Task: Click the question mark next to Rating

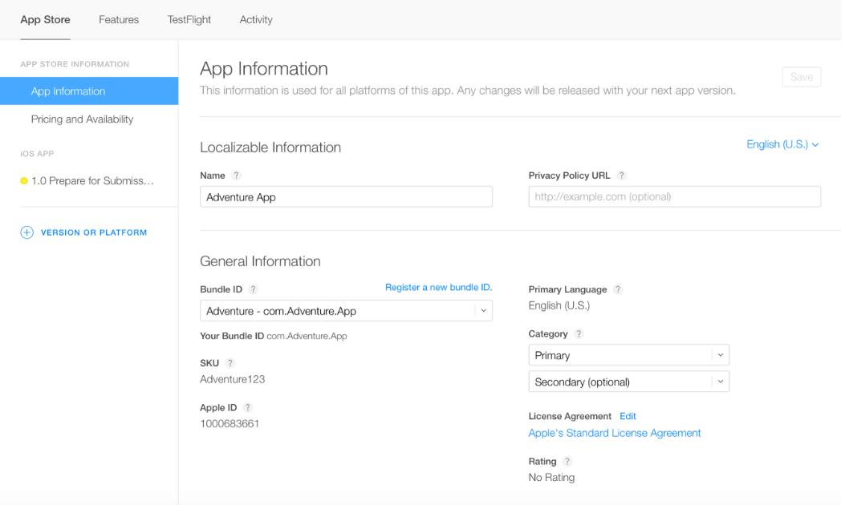Action: coord(567,461)
